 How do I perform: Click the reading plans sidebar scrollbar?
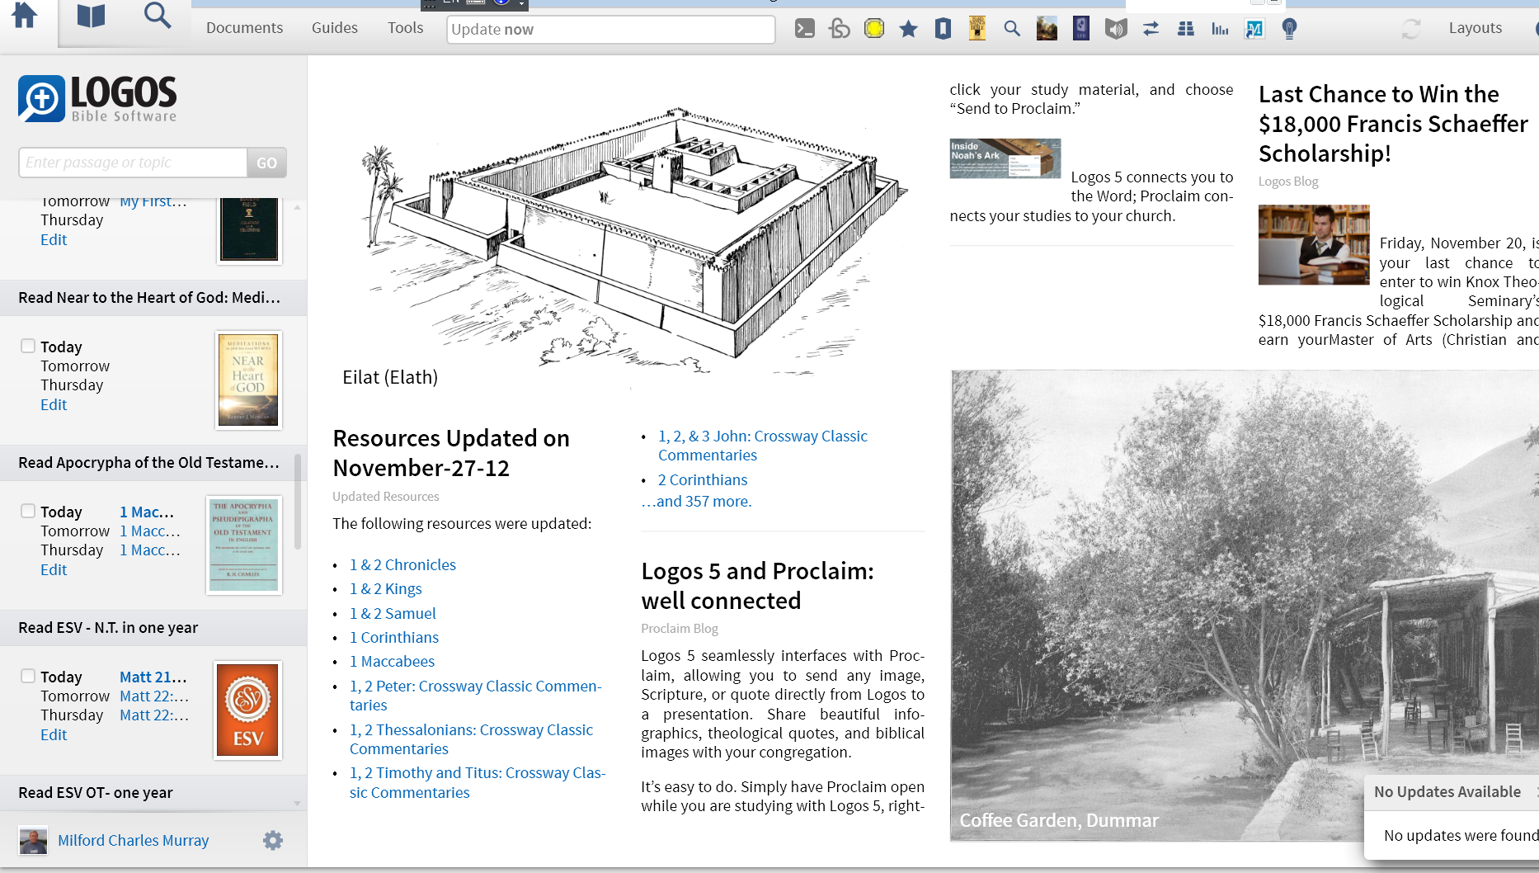(298, 501)
